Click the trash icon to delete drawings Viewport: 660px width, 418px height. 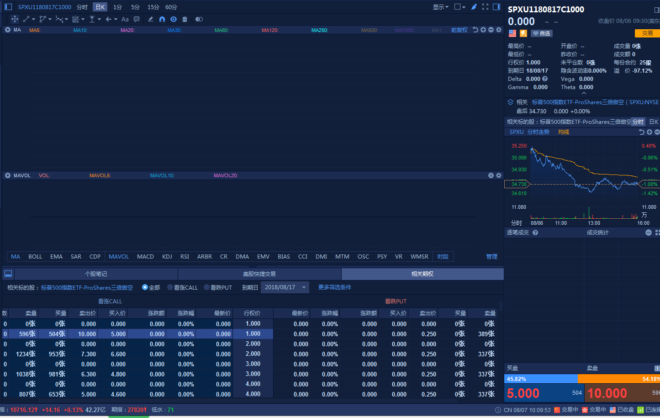click(x=185, y=19)
